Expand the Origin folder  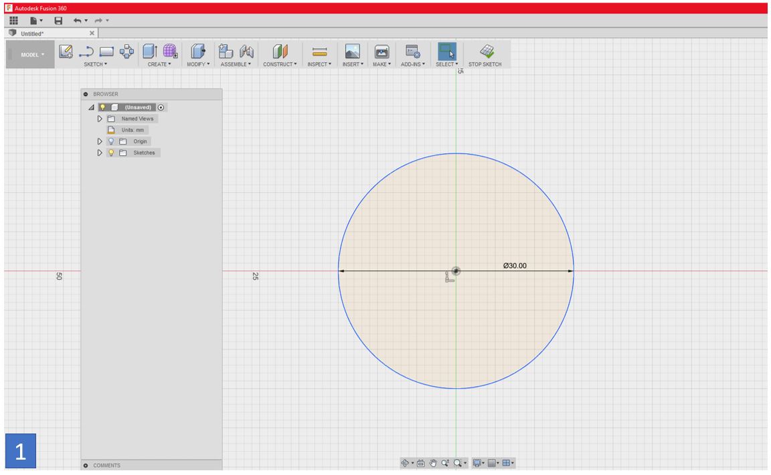coord(99,141)
